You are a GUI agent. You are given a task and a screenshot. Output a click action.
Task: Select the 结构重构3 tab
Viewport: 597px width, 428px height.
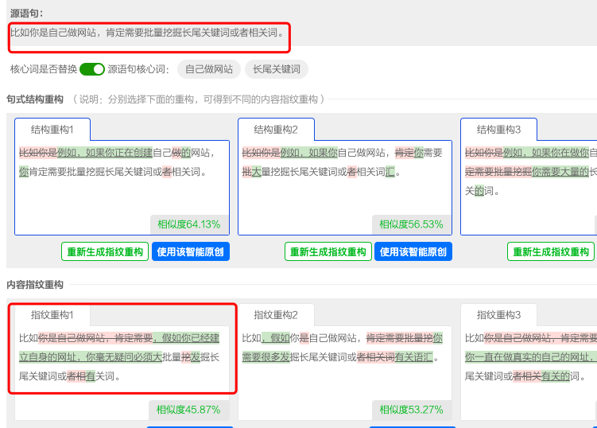click(x=498, y=130)
